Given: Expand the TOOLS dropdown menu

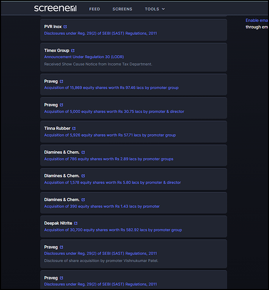Looking at the screenshot, I should point(155,9).
